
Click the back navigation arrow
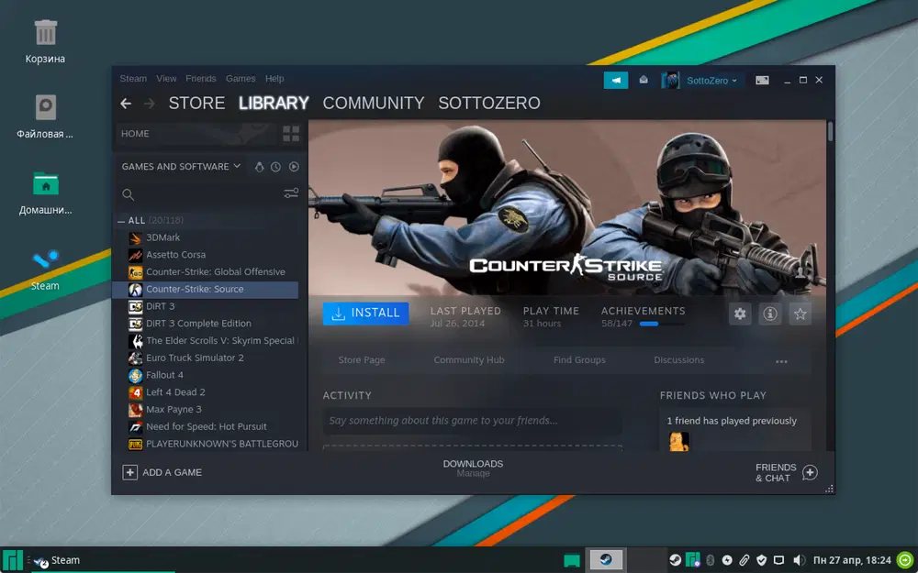click(125, 104)
